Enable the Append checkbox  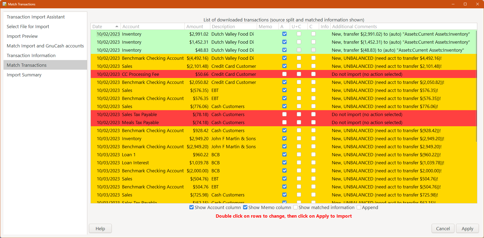coord(359,207)
